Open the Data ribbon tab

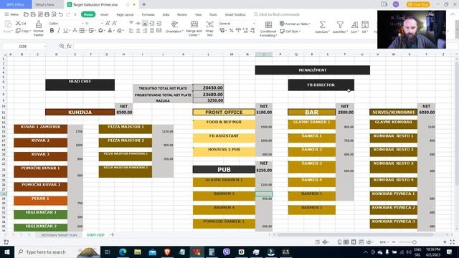coord(166,14)
